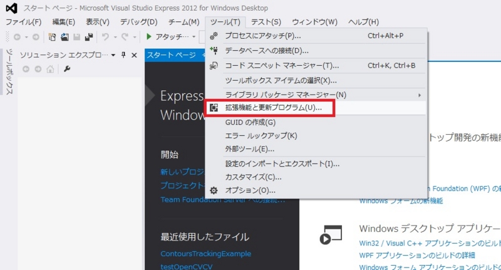
Task: Click Solution Explorer Home icon
Action: (50, 69)
